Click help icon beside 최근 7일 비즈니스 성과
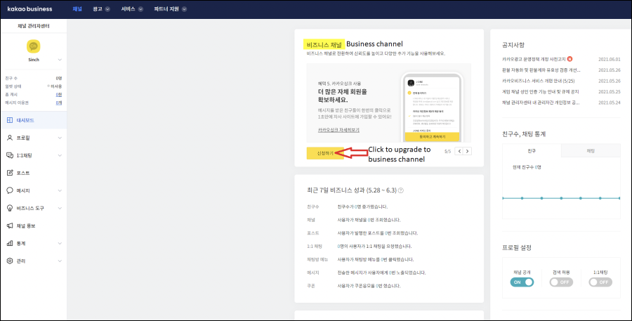 coord(401,190)
